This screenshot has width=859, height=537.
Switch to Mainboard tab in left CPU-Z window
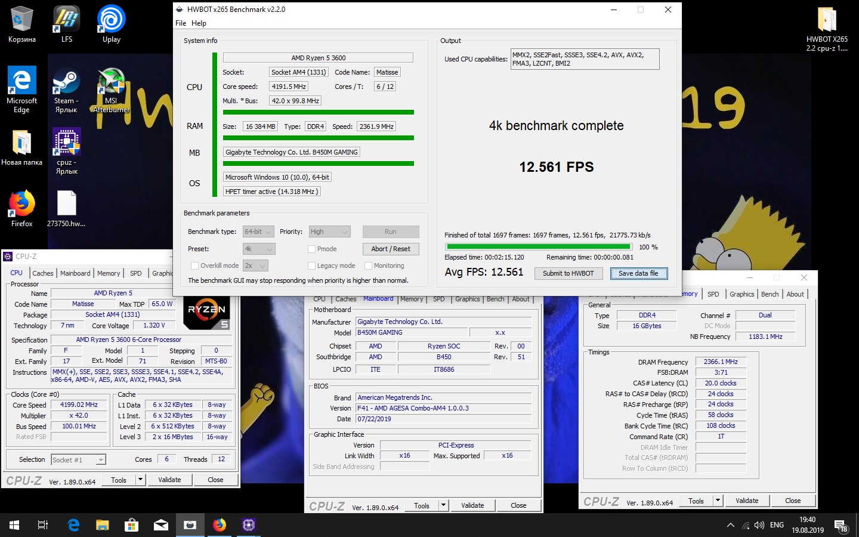[75, 273]
